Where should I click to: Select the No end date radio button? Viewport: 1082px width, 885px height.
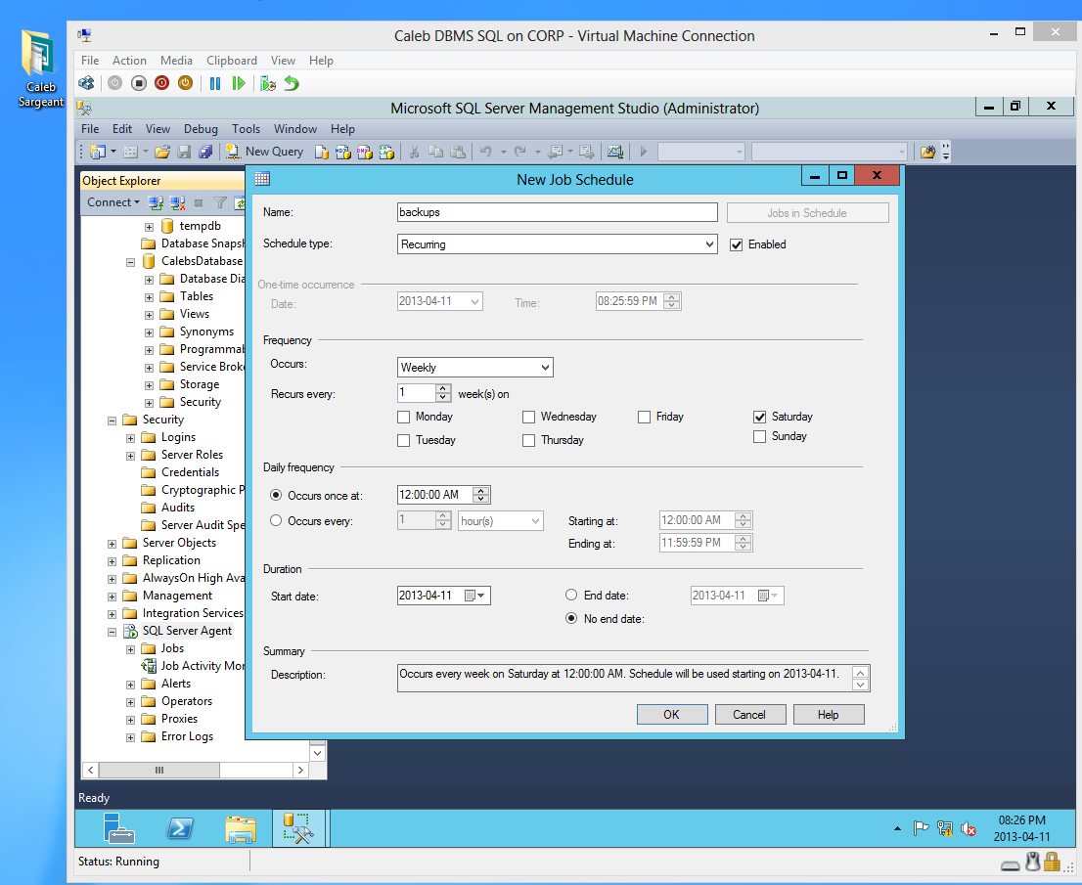pyautogui.click(x=571, y=618)
